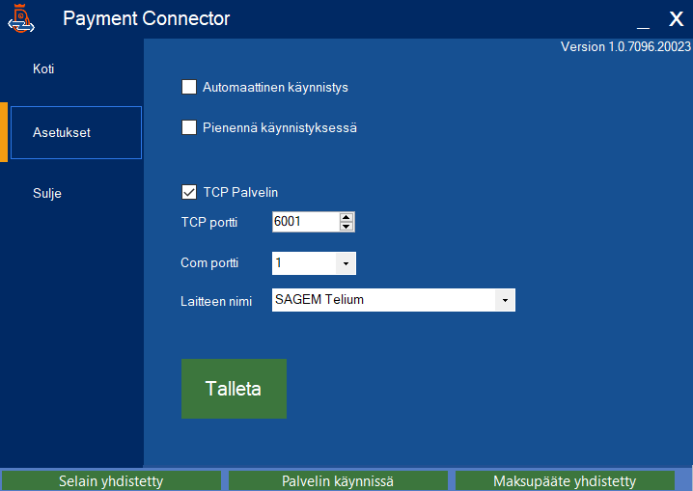Click the Selain yhdistetty status indicator
Image resolution: width=693 pixels, height=491 pixels.
(111, 480)
